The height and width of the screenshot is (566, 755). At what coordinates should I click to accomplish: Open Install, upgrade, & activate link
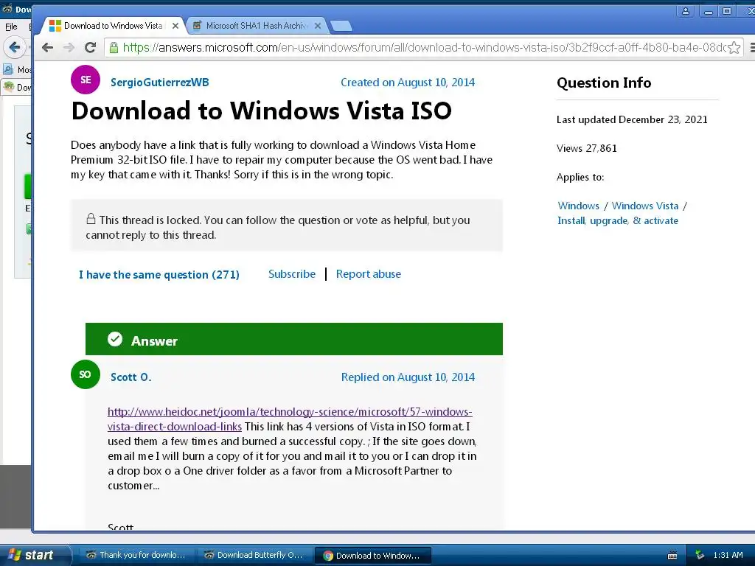(618, 220)
